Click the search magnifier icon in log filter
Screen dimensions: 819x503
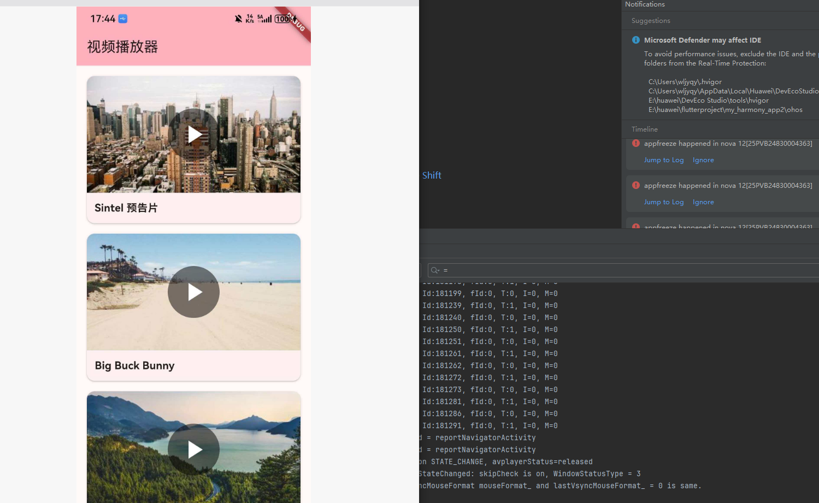435,270
